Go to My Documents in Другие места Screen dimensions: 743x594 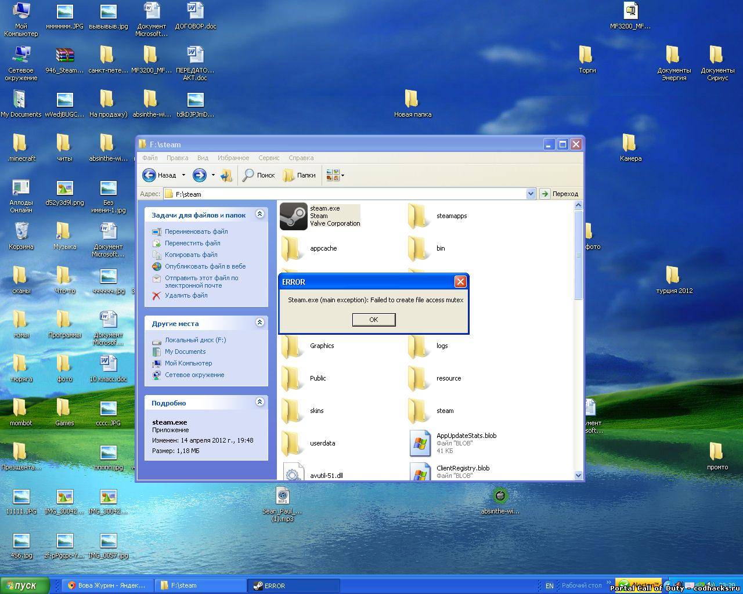tap(185, 352)
